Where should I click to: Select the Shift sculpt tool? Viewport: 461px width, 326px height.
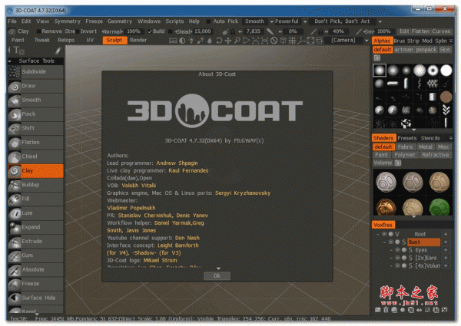pyautogui.click(x=35, y=128)
